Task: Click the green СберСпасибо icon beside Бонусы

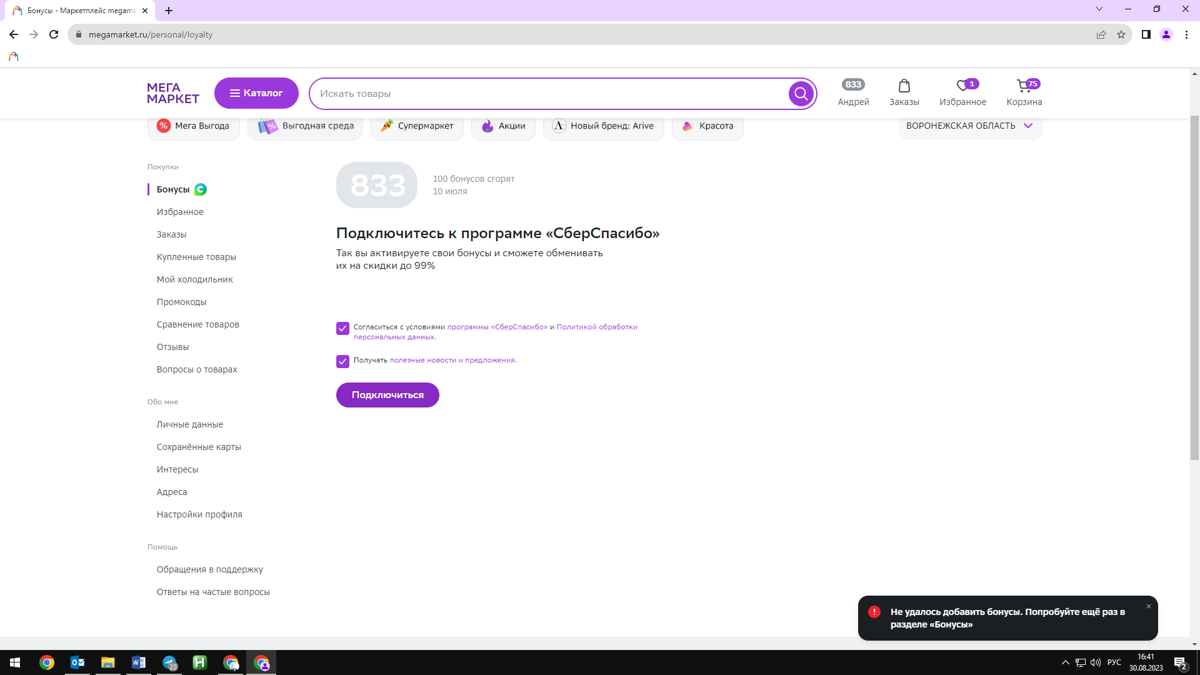Action: point(201,189)
